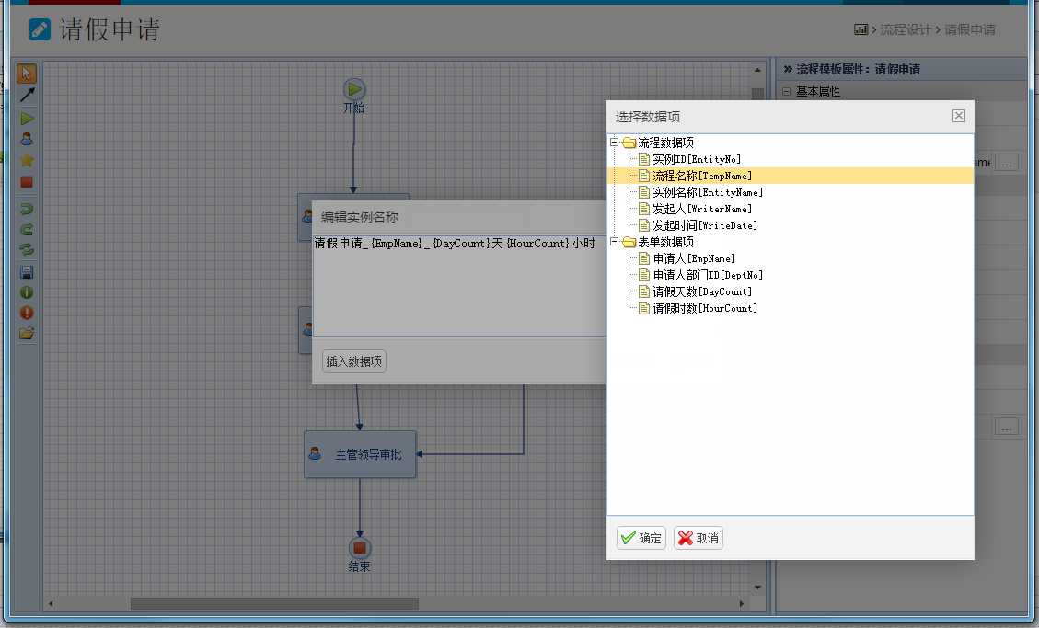
Task: Click the canvas scroll-right arrow
Action: click(742, 603)
